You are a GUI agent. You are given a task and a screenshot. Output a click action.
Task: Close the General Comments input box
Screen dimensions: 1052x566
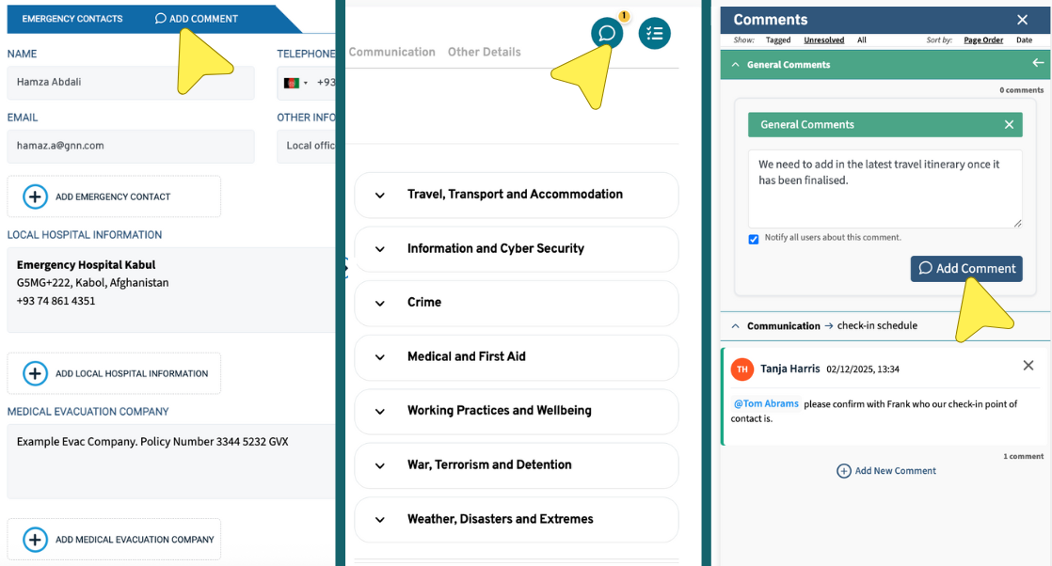[1009, 125]
